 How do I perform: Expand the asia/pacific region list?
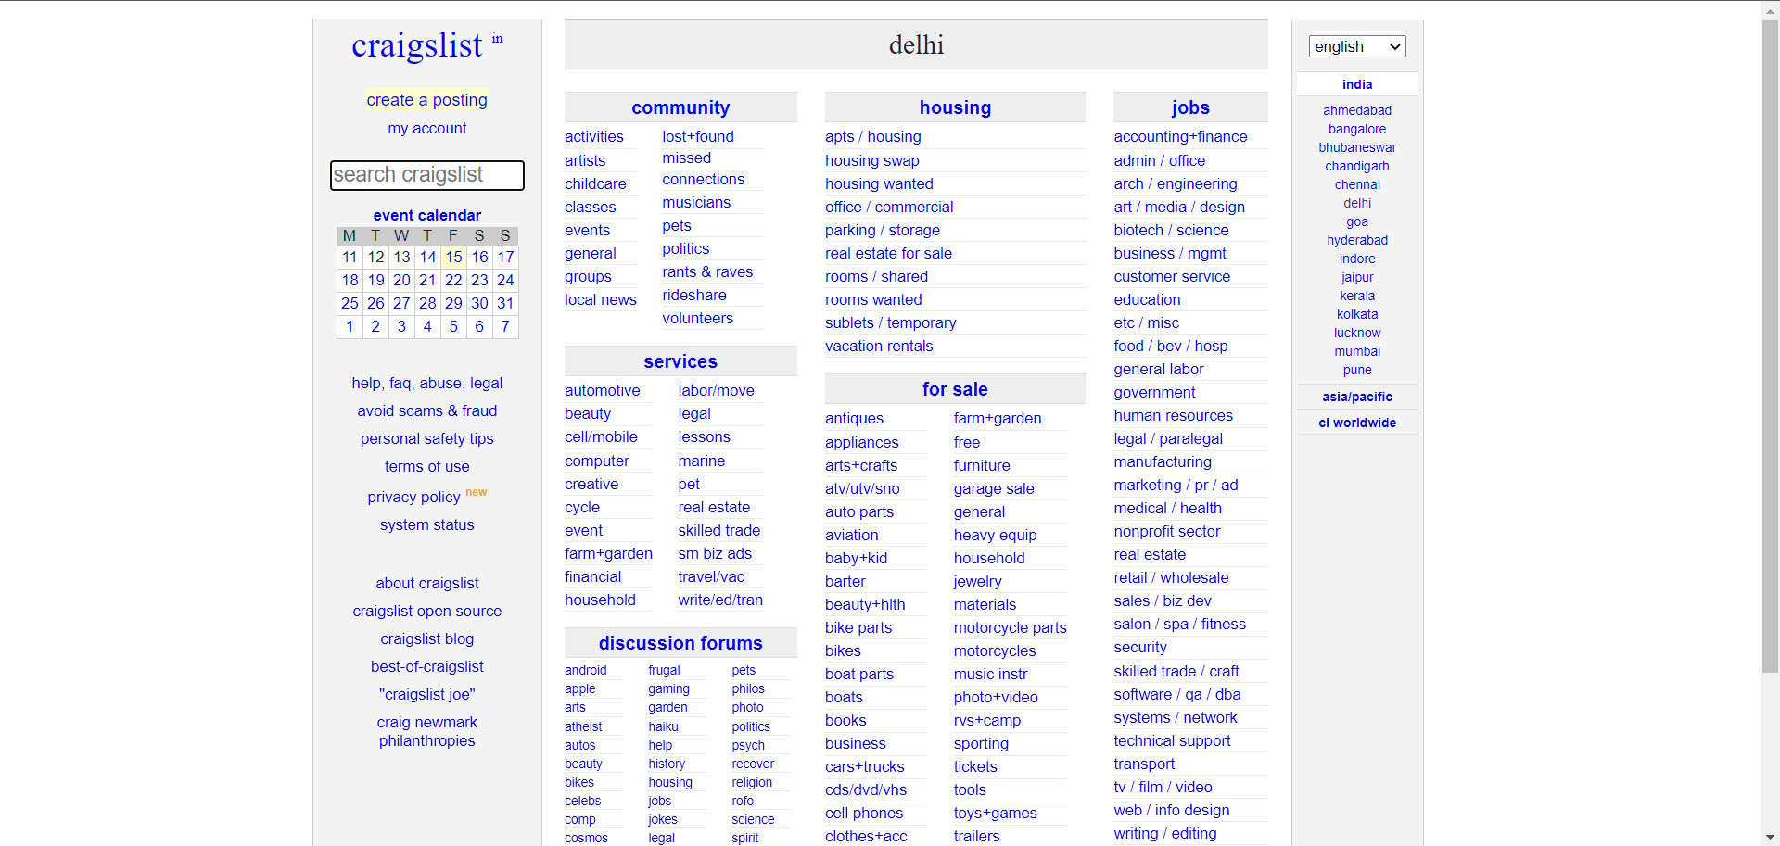(x=1357, y=397)
